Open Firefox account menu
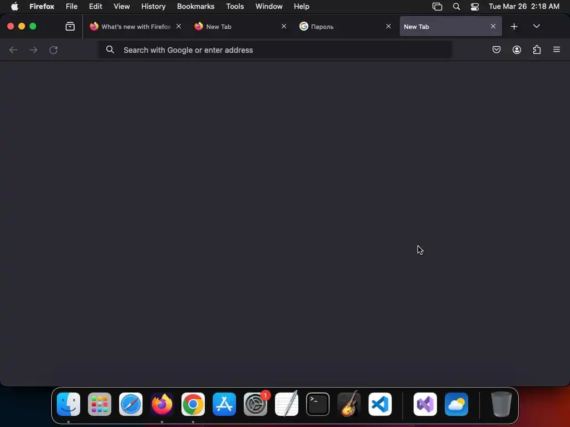The image size is (570, 427). [517, 49]
